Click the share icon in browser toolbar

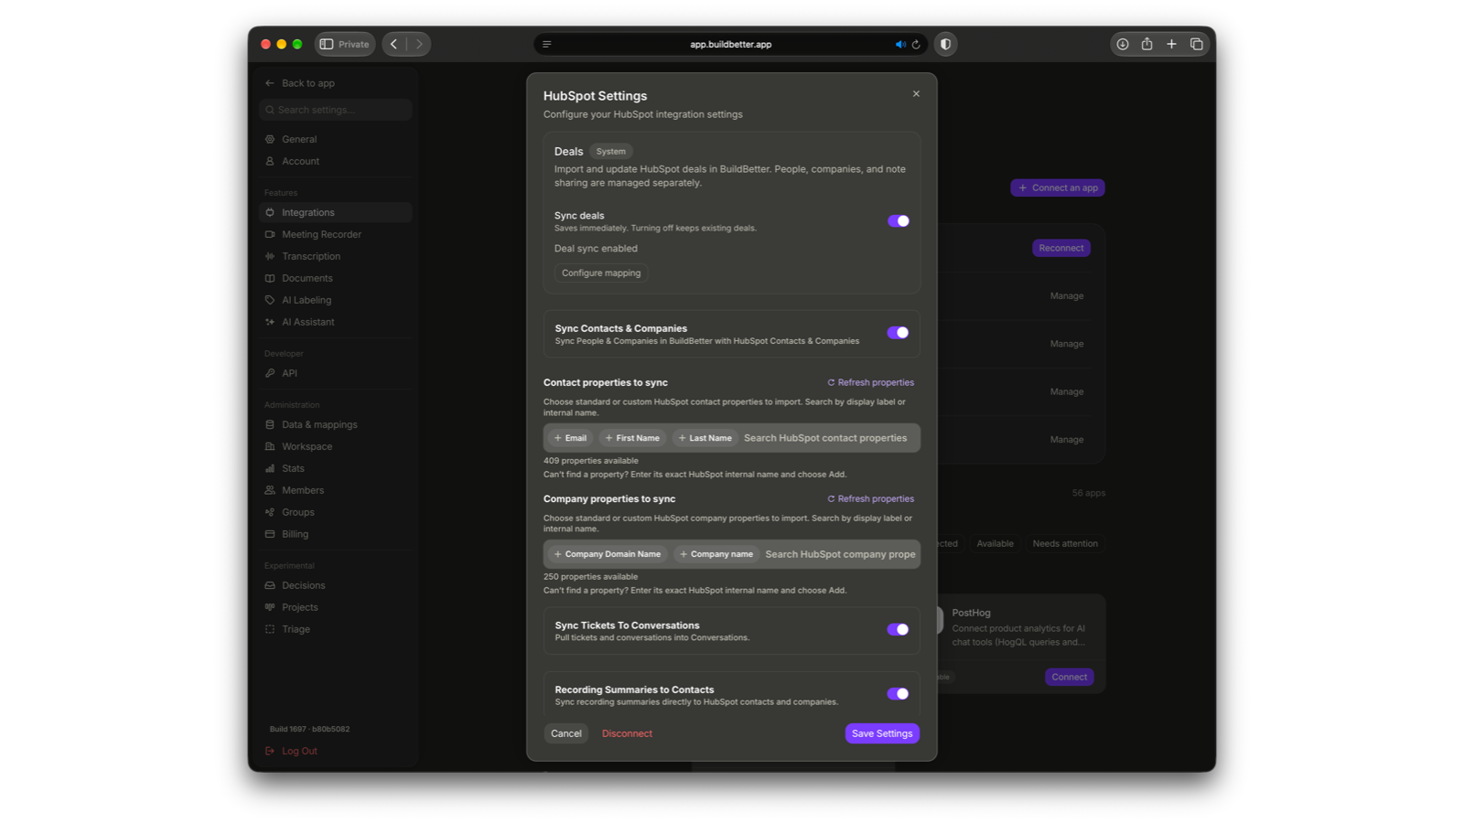click(1146, 44)
